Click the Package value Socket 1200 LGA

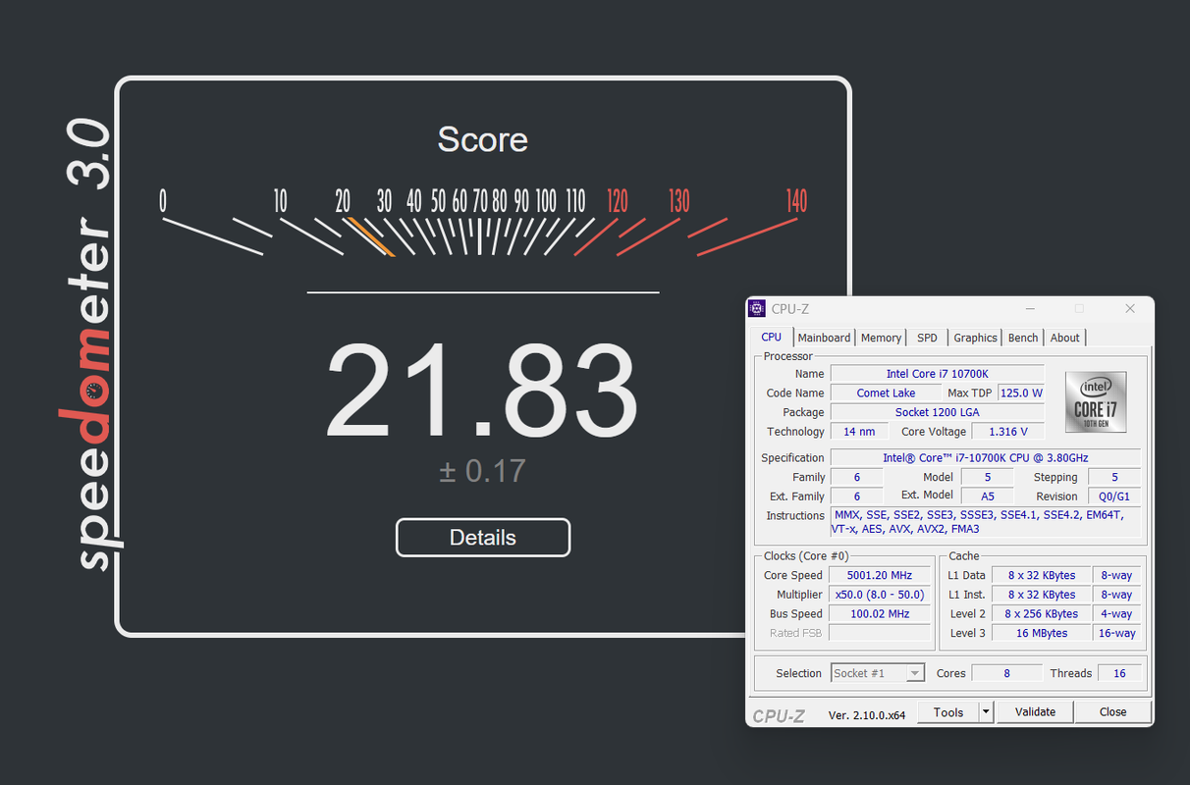(x=938, y=412)
